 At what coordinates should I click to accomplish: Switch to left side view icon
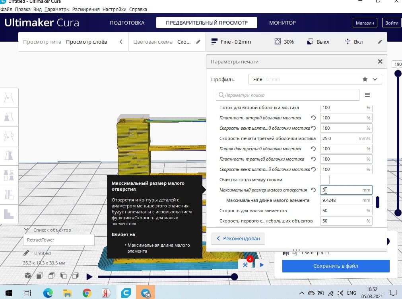tap(63, 276)
